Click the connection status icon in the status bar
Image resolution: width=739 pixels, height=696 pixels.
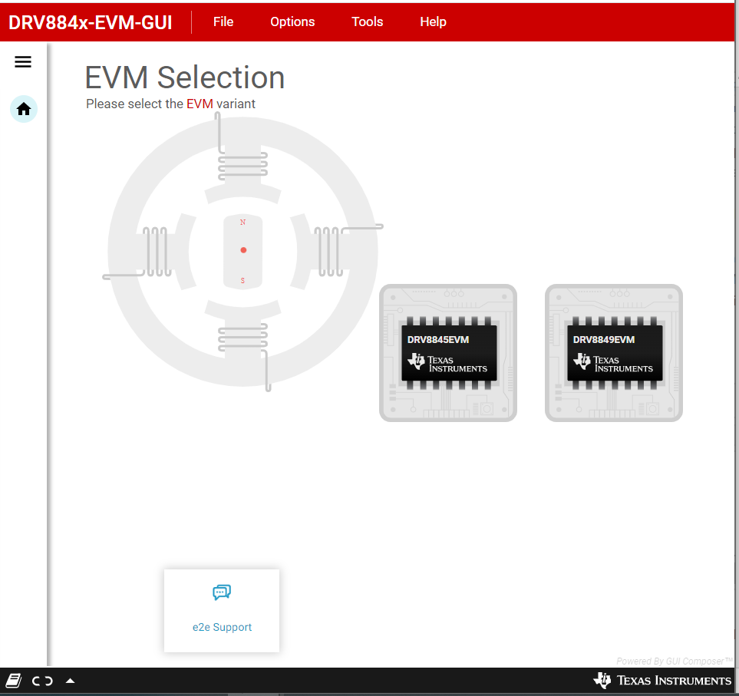[42, 681]
